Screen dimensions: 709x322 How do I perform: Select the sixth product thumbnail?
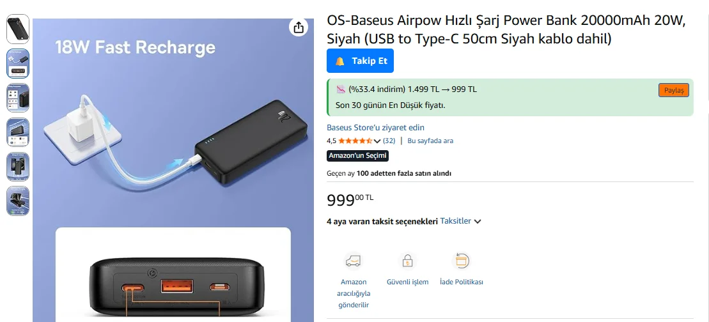coord(18,201)
